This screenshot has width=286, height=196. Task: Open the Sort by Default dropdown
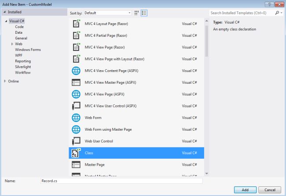tap(107, 13)
